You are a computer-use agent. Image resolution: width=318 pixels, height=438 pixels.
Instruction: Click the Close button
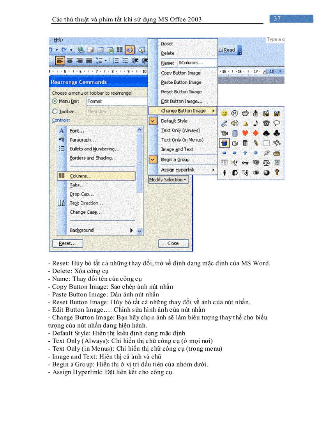pyautogui.click(x=173, y=243)
